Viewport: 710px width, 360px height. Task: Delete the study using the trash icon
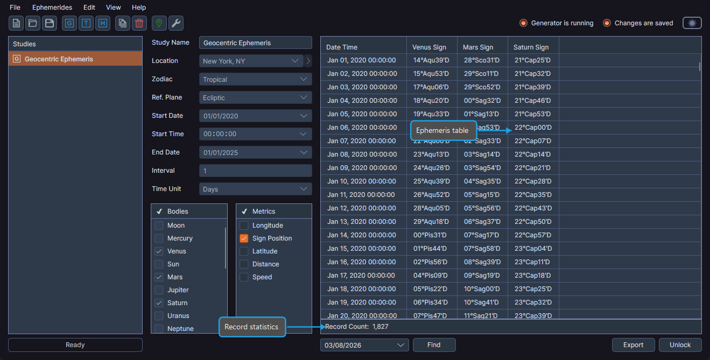[x=139, y=23]
